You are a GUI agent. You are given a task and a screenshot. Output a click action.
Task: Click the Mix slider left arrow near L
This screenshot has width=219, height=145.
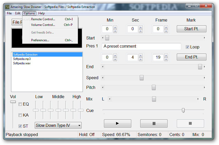pos(110,99)
